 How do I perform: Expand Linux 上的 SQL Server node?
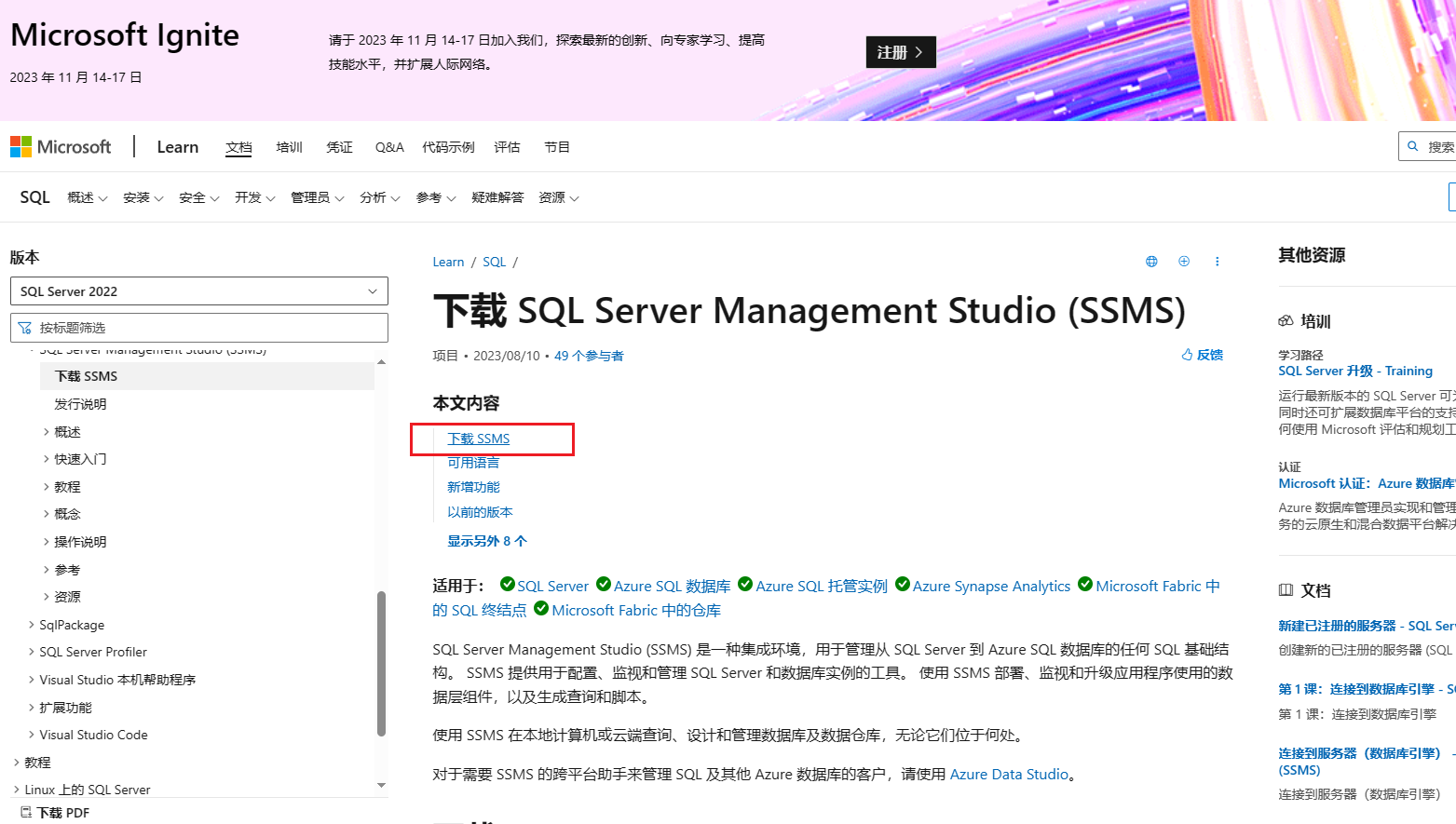(17, 790)
